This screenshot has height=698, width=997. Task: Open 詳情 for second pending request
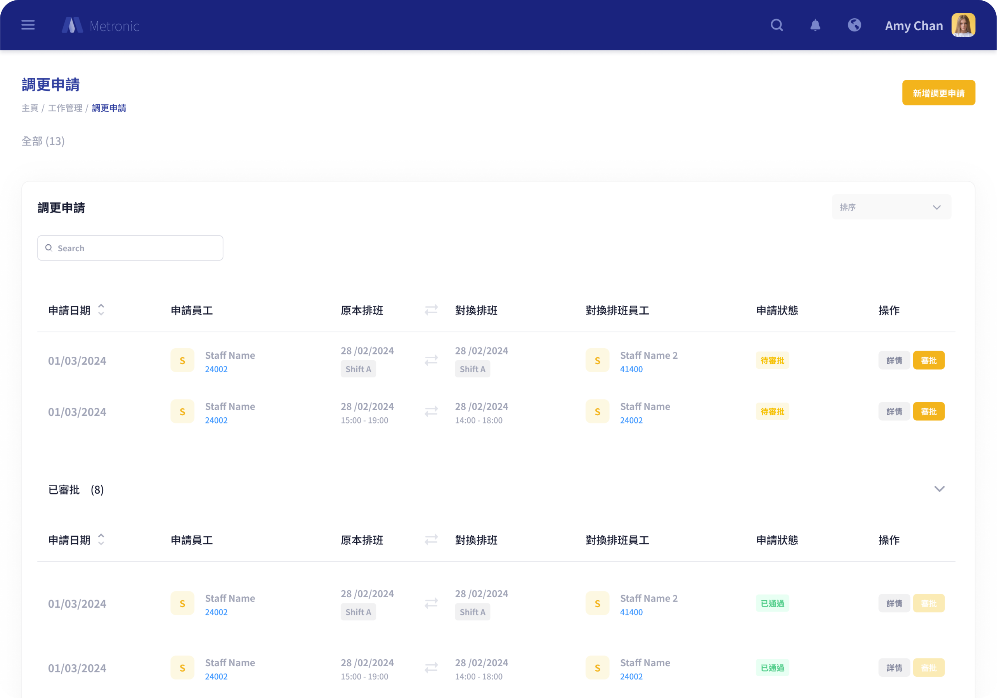click(894, 411)
